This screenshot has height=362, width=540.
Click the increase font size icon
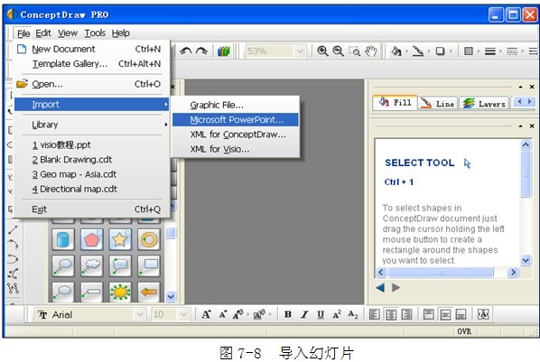pos(206,314)
